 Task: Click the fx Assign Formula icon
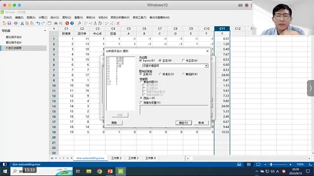tap(79, 23)
